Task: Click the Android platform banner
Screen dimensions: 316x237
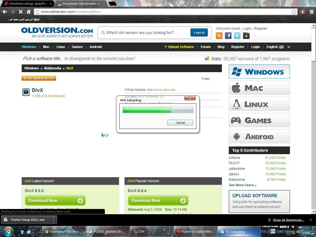Action: pyautogui.click(x=259, y=136)
